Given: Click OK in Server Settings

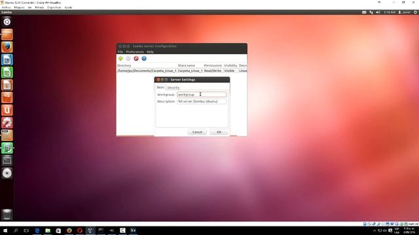Looking at the screenshot, I should (219, 132).
